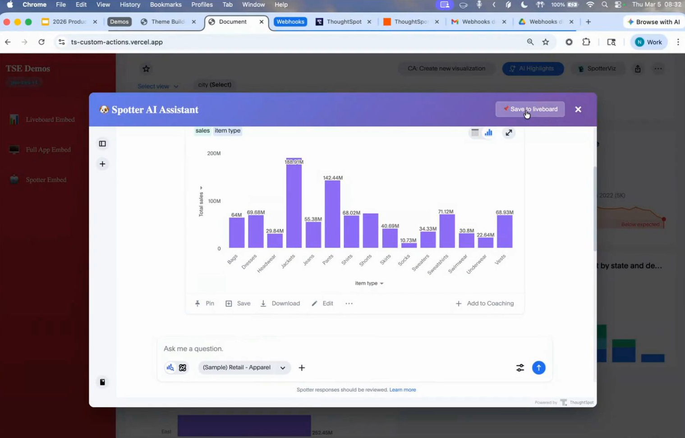Open the (Sample) Retail - Apparel dropdown
This screenshot has height=438, width=685.
[x=244, y=368]
